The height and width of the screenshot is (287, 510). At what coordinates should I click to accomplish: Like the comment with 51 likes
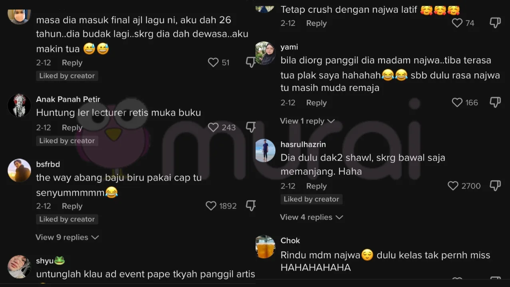213,62
